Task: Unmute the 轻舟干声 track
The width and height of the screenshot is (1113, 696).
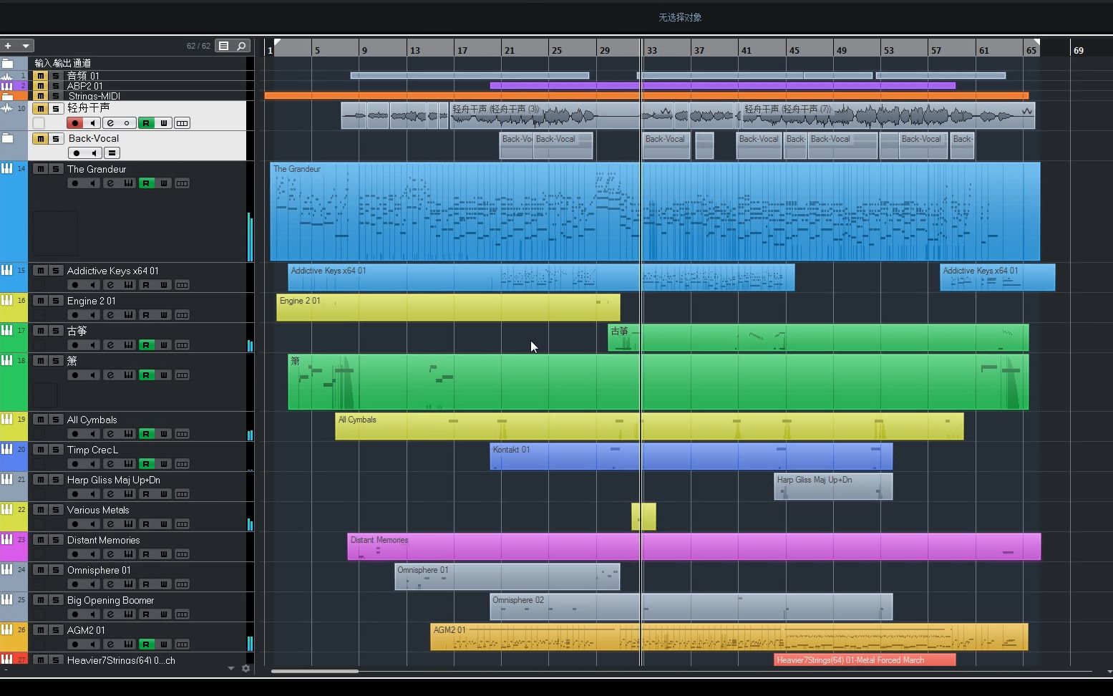Action: click(x=40, y=109)
